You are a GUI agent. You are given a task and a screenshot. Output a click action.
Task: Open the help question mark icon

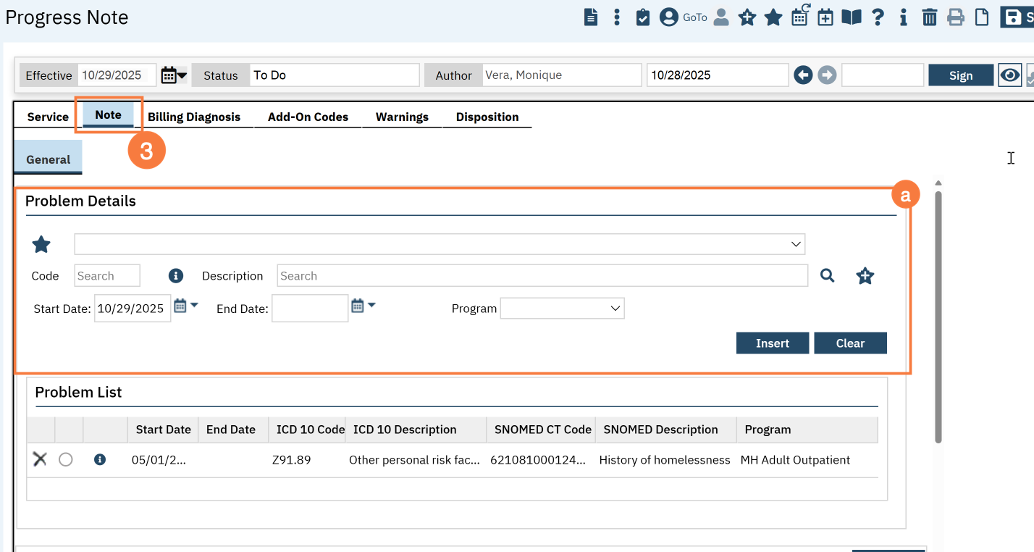(878, 17)
